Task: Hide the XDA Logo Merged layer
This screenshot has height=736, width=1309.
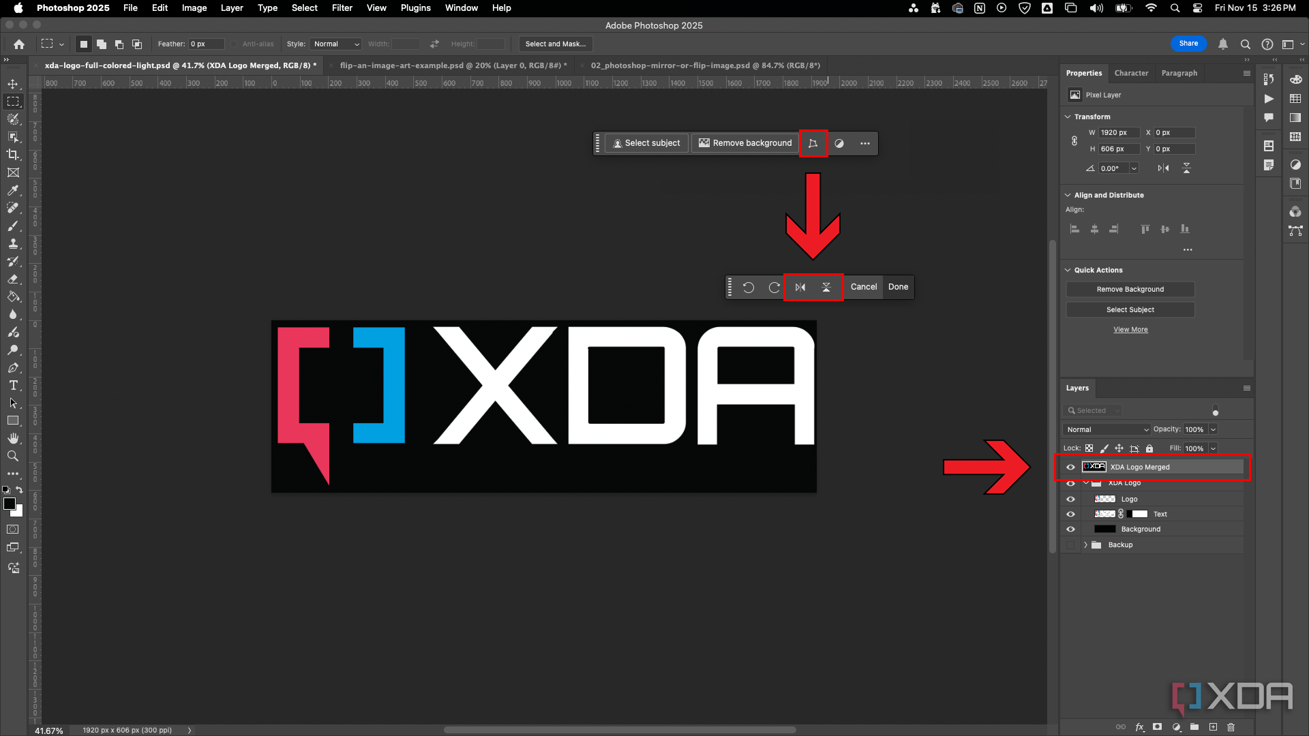Action: click(1070, 467)
